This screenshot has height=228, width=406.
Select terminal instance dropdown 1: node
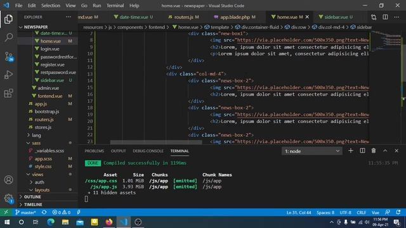(312, 151)
